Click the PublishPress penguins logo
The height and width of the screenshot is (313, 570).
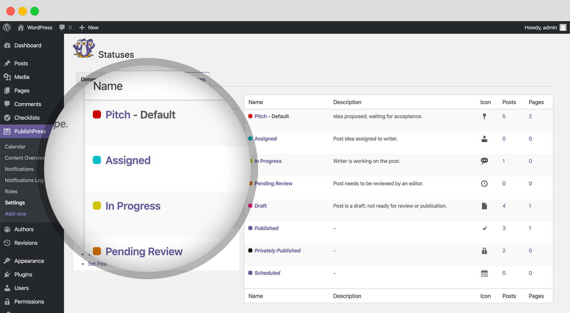(x=84, y=48)
